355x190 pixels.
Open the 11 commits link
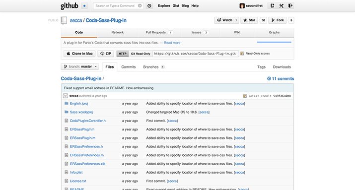[281, 78]
